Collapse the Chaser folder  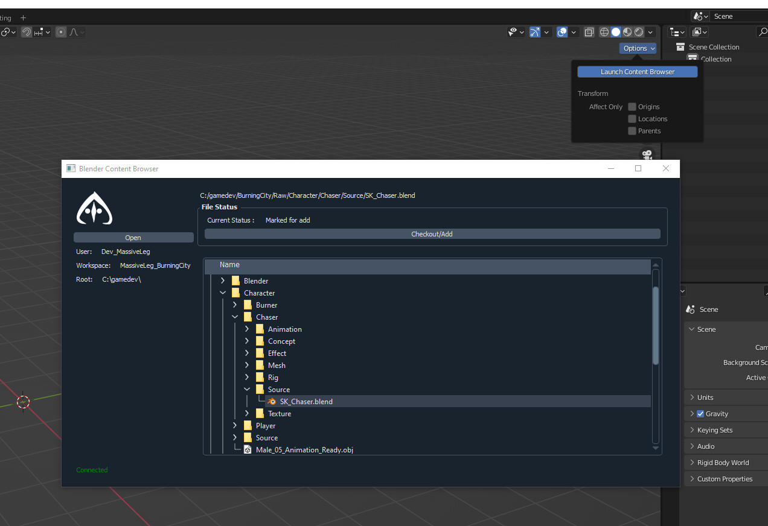point(235,317)
